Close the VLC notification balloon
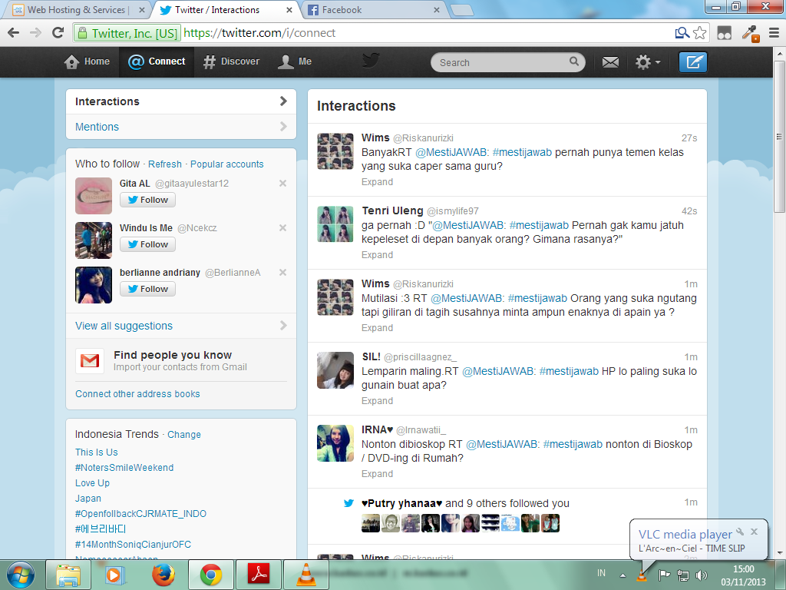This screenshot has width=786, height=590. point(754,532)
